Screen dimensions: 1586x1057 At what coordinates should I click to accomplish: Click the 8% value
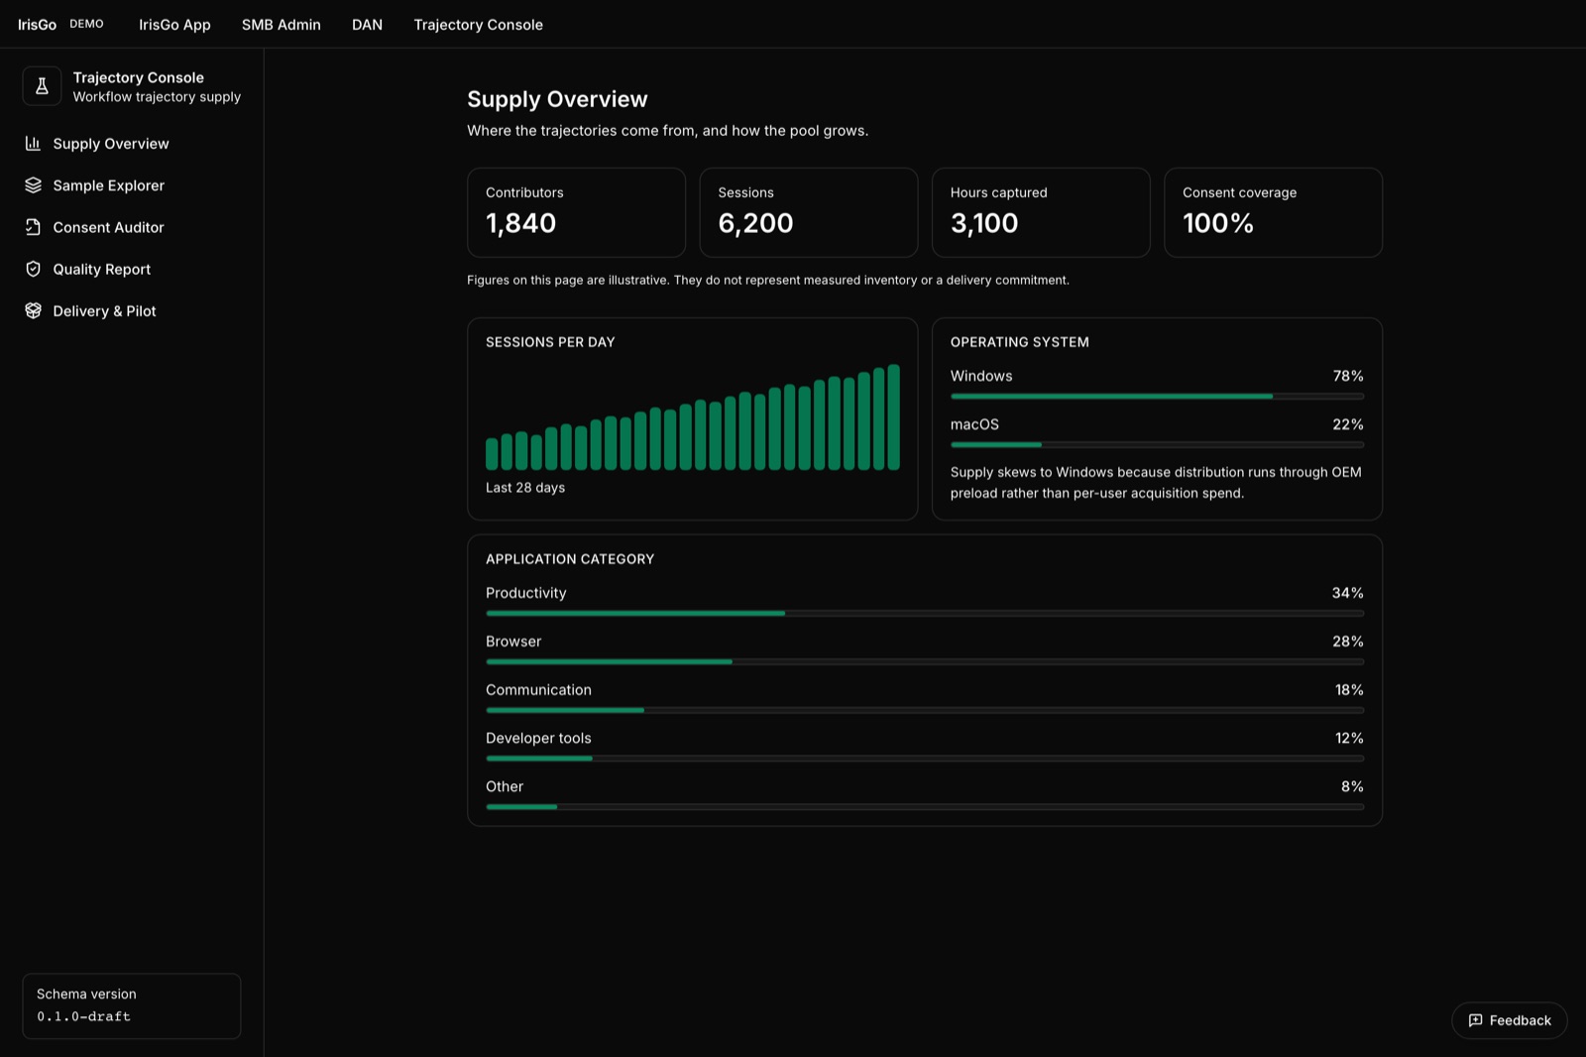[x=1352, y=786]
